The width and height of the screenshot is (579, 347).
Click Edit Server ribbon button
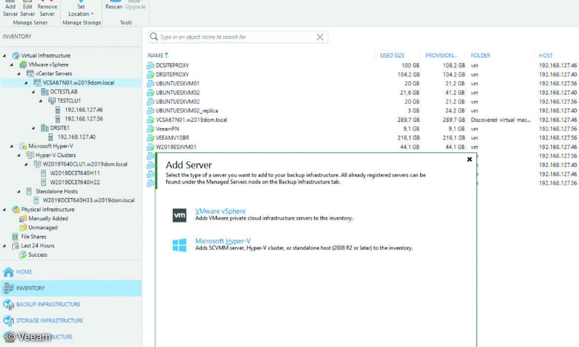pyautogui.click(x=28, y=8)
